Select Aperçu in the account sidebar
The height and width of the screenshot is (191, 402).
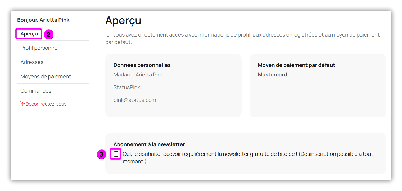coord(29,34)
